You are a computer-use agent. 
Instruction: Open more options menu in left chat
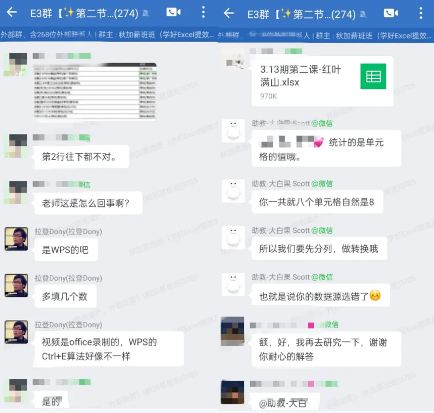click(203, 12)
